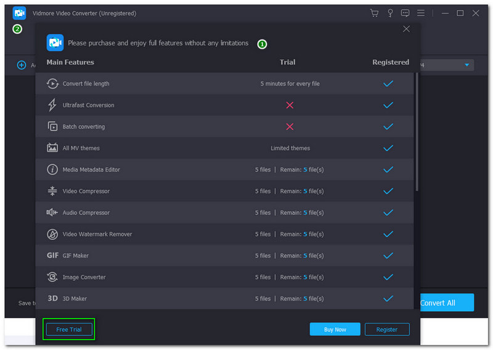Open the feedback chat icon

405,13
